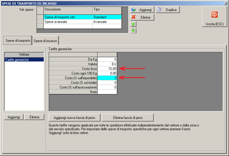Click 'Elimina fascia di peso' button
This screenshot has height=156, width=229.
(x=128, y=118)
